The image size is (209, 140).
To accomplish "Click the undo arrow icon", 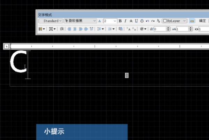I will click(147, 21).
